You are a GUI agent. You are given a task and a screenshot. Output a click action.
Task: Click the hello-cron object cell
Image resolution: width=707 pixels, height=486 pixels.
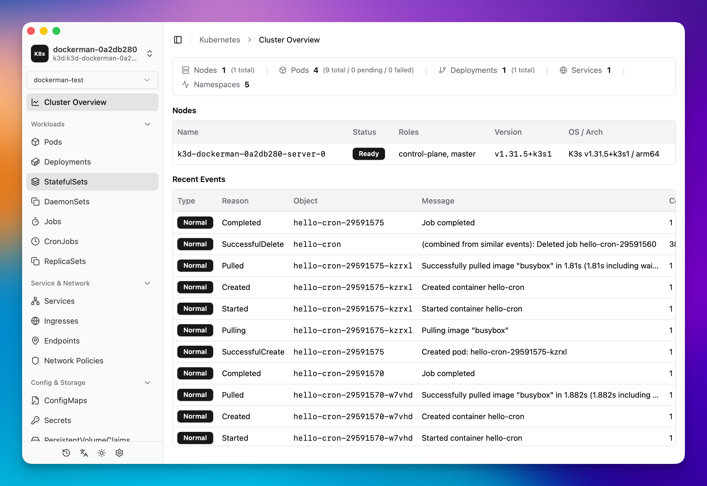[x=317, y=244]
